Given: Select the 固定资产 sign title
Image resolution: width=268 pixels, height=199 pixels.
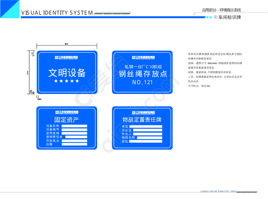Looking at the screenshot, I should 67,119.
